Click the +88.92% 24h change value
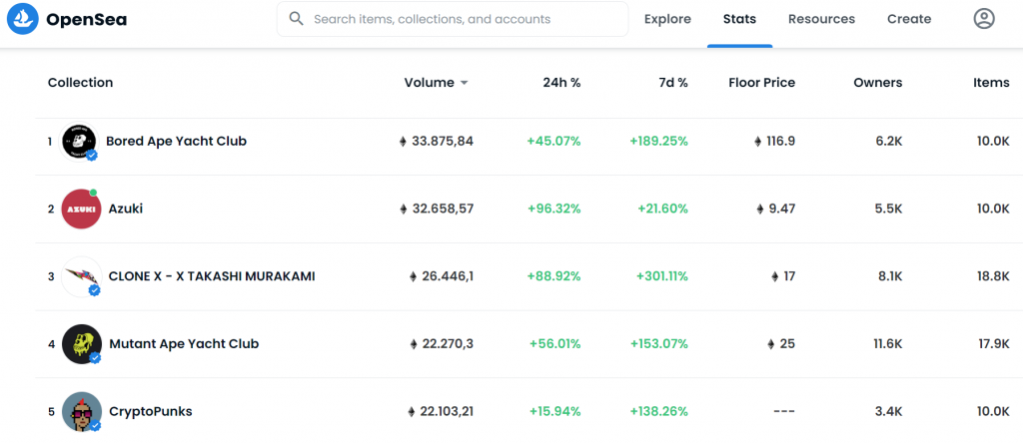The image size is (1023, 443). point(553,277)
